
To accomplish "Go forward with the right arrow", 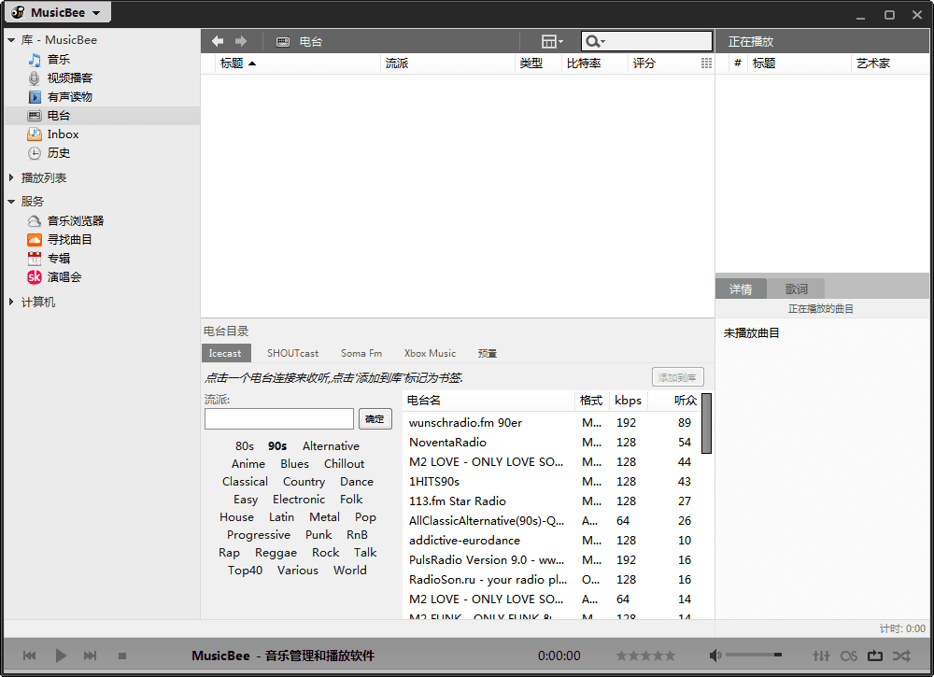I will 241,41.
